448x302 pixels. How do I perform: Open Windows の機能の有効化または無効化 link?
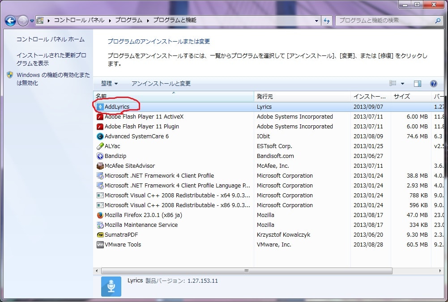(x=53, y=79)
